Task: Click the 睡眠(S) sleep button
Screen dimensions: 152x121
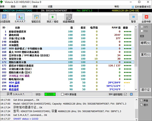Action: [145, 43]
